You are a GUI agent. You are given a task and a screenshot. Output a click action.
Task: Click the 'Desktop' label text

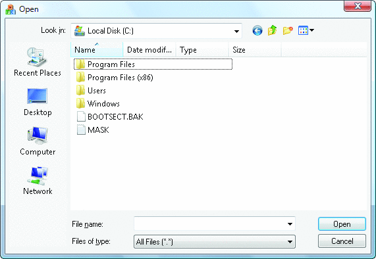click(x=38, y=112)
